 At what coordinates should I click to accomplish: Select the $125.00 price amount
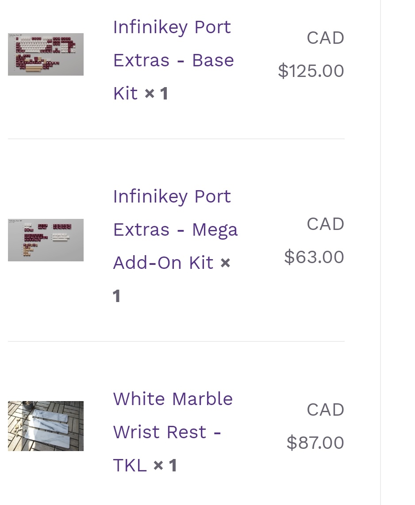(311, 71)
